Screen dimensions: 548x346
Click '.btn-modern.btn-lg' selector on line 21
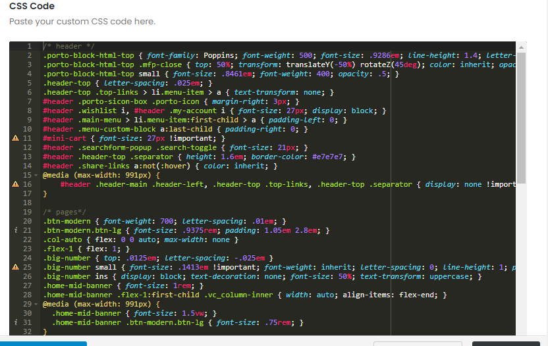[x=82, y=230]
